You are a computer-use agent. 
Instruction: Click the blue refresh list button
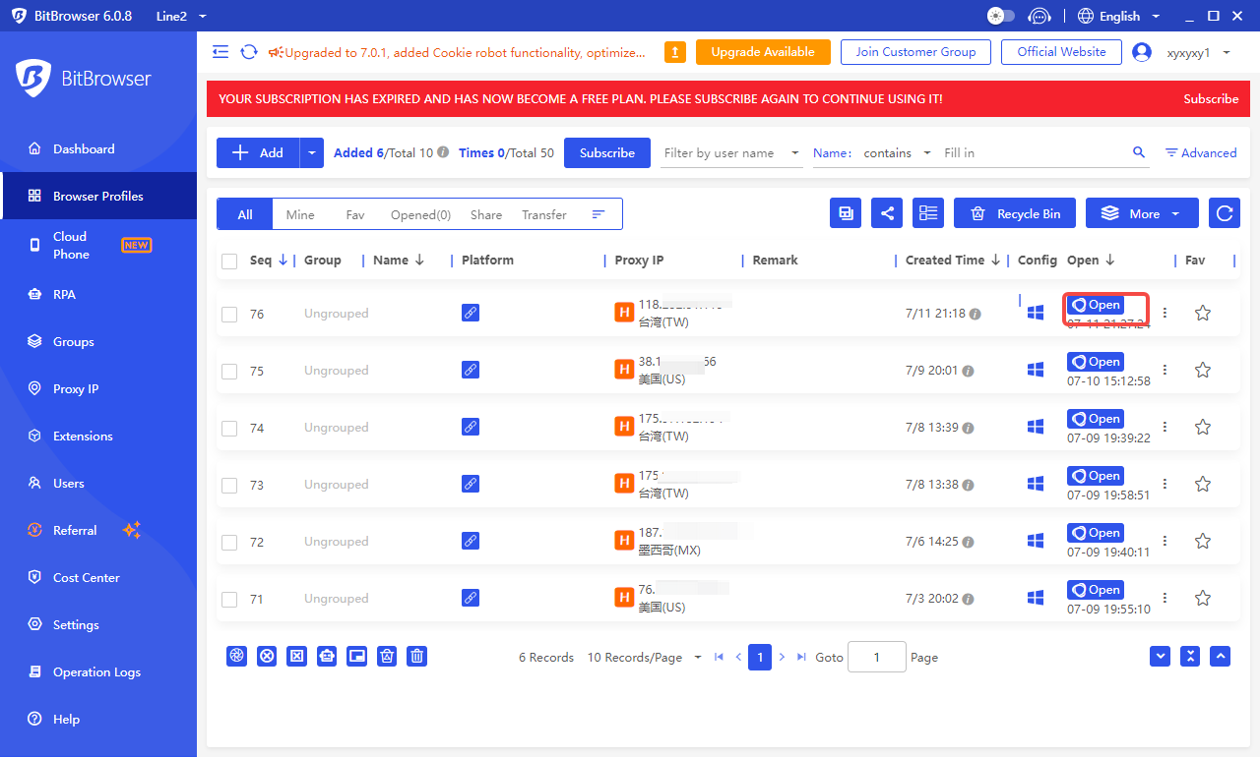click(1224, 213)
